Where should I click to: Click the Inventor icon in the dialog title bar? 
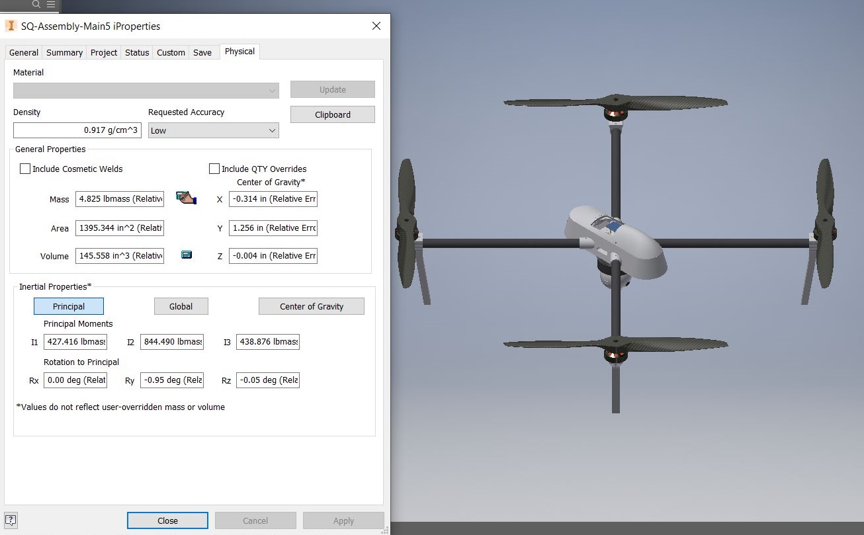[x=11, y=26]
